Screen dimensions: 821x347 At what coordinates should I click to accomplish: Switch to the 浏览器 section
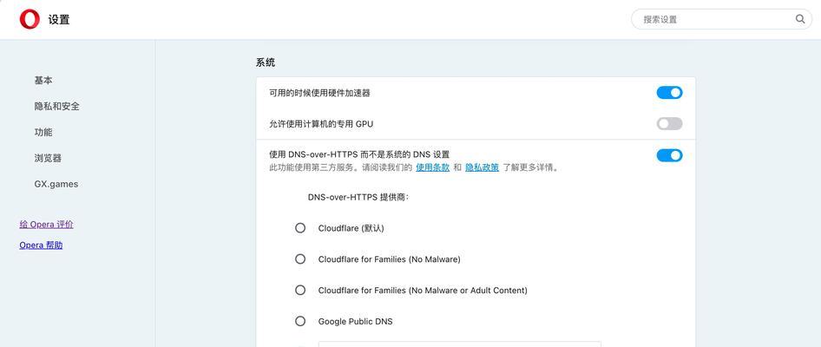coord(49,158)
